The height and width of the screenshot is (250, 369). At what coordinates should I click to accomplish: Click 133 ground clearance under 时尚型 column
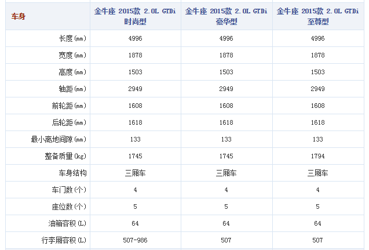(135, 139)
